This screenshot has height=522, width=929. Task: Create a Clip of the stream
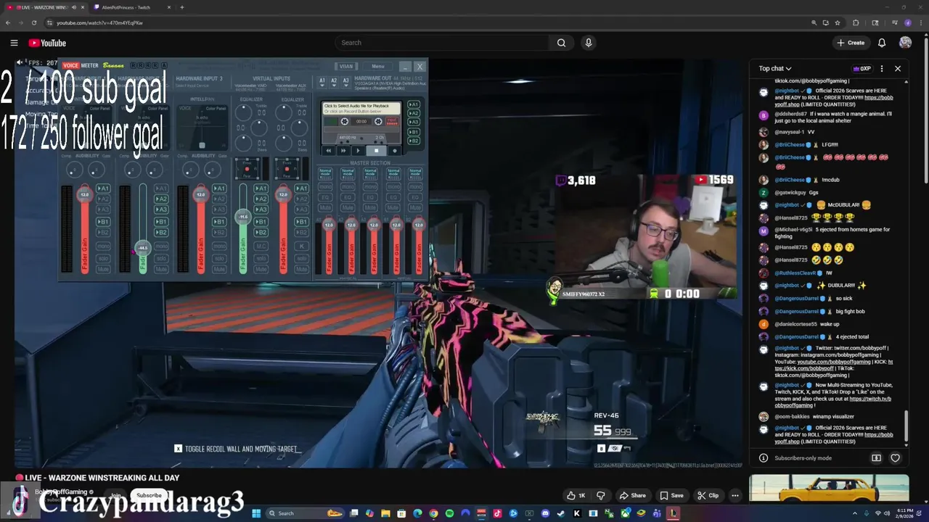(x=708, y=495)
